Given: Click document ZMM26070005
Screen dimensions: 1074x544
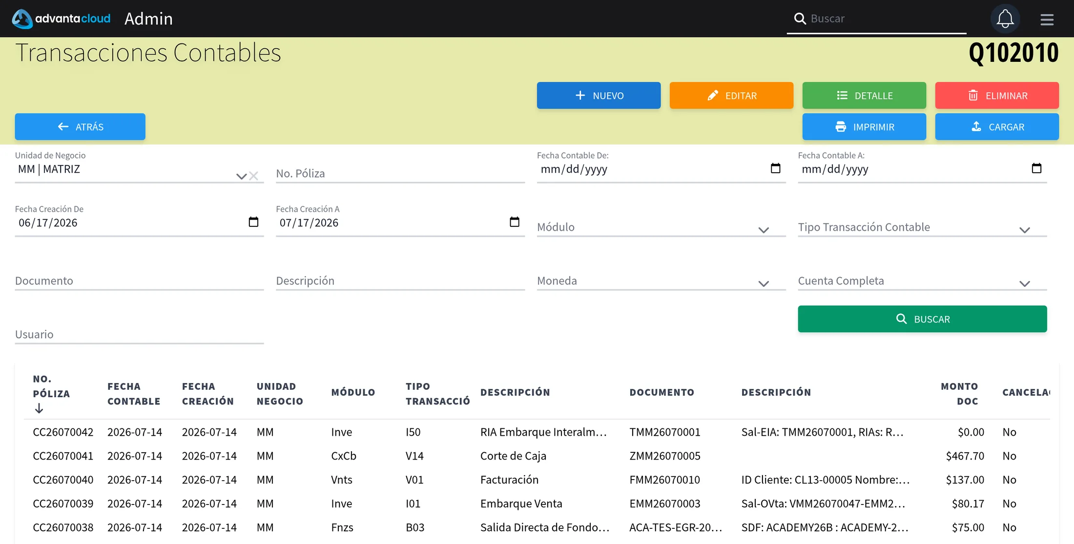Looking at the screenshot, I should click(x=665, y=456).
